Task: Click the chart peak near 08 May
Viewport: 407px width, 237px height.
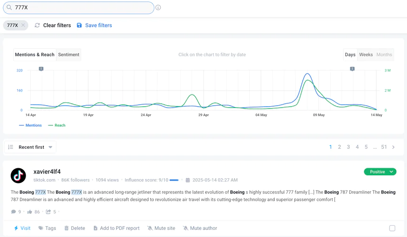Action: pyautogui.click(x=308, y=74)
